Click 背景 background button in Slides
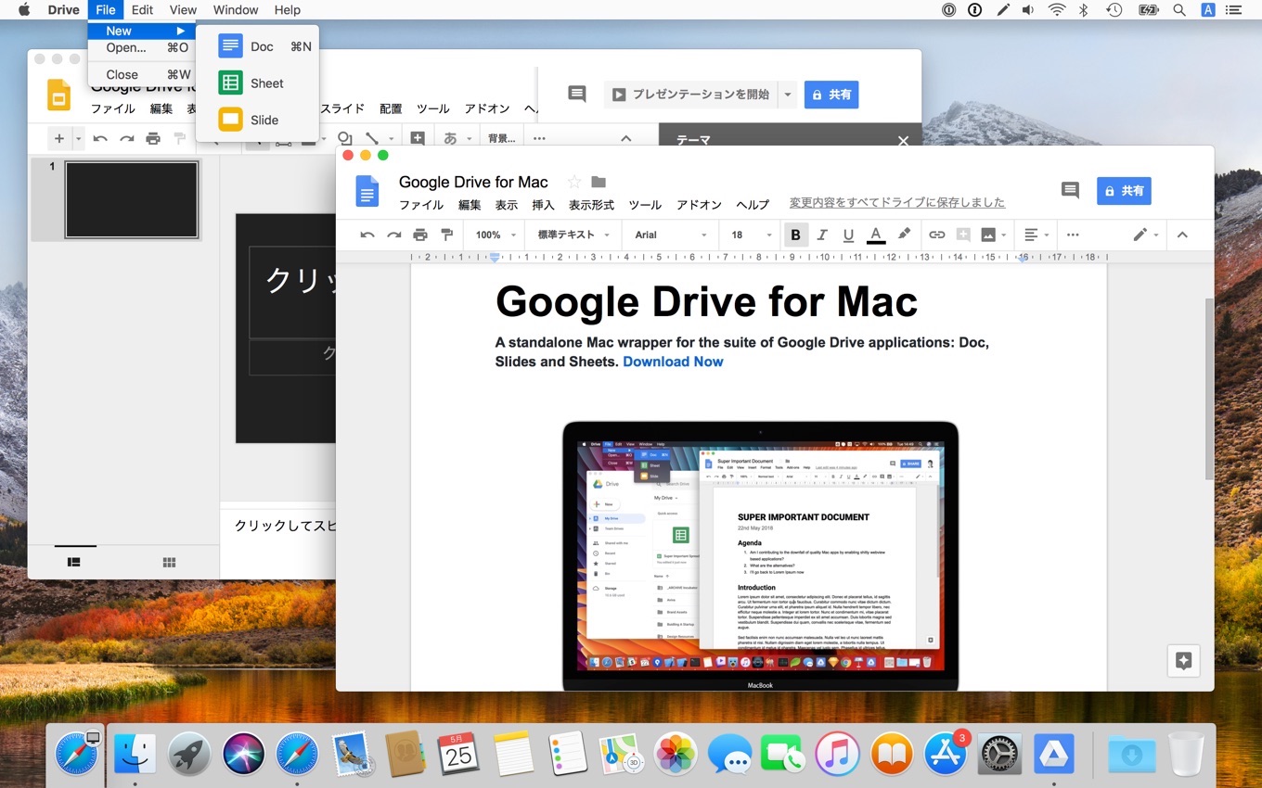Screen dimensions: 1262x788 502,139
